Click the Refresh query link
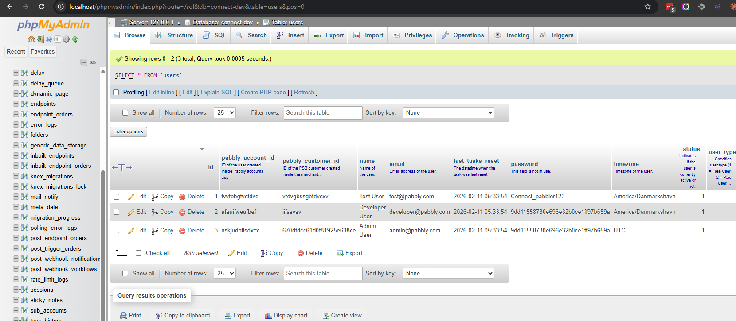Image resolution: width=736 pixels, height=321 pixels. pos(304,93)
